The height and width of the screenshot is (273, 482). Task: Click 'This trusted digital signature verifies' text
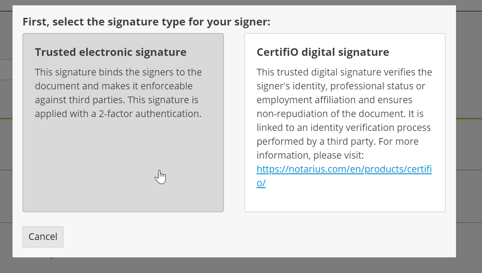(x=344, y=72)
